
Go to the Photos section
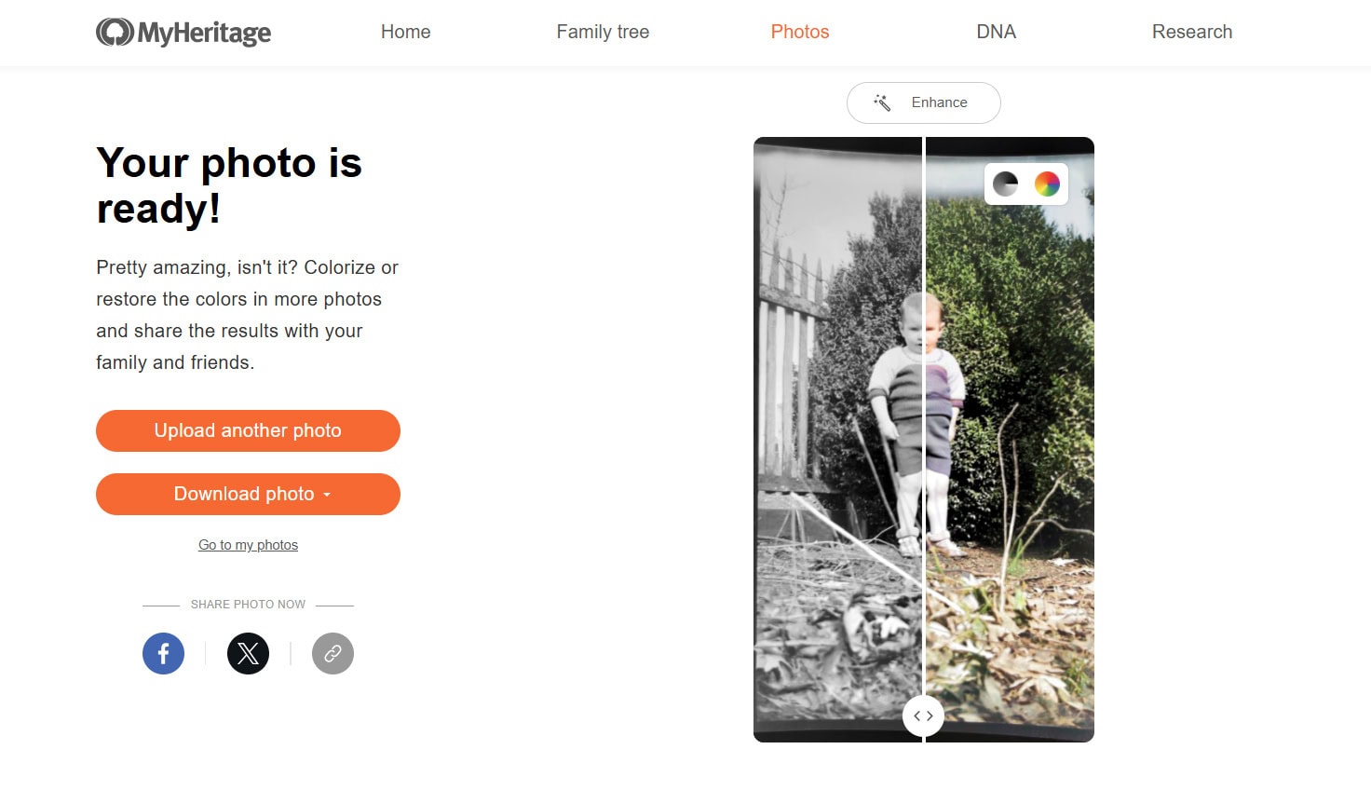(799, 32)
